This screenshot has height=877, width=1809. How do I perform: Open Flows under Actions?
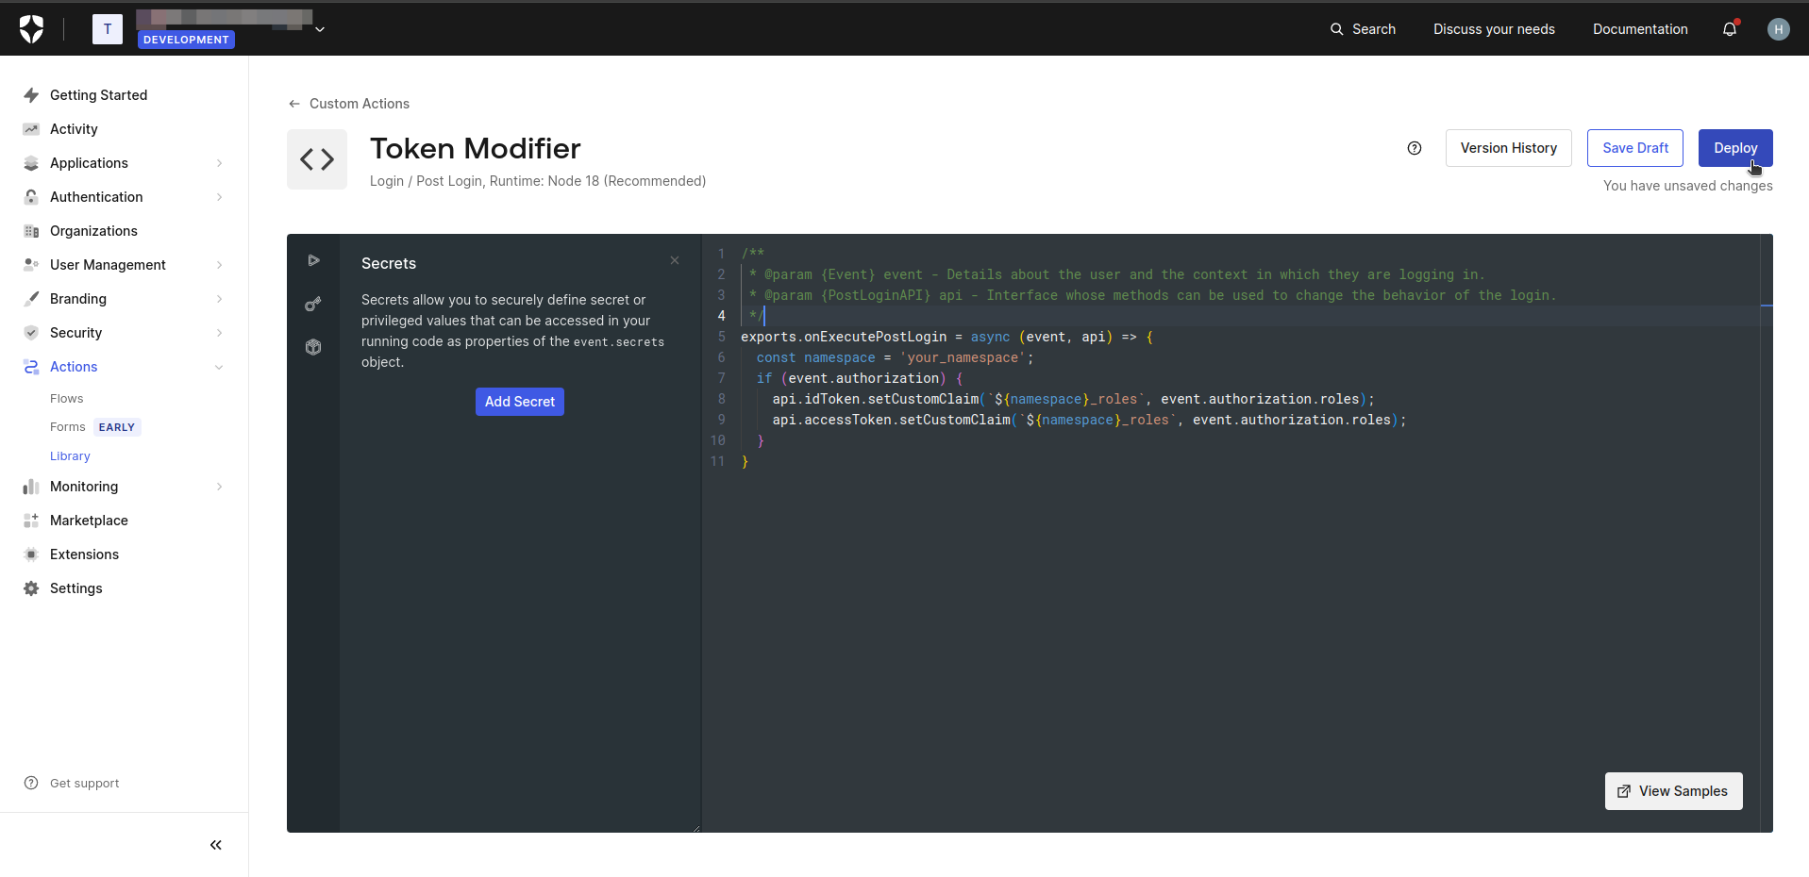click(x=67, y=399)
